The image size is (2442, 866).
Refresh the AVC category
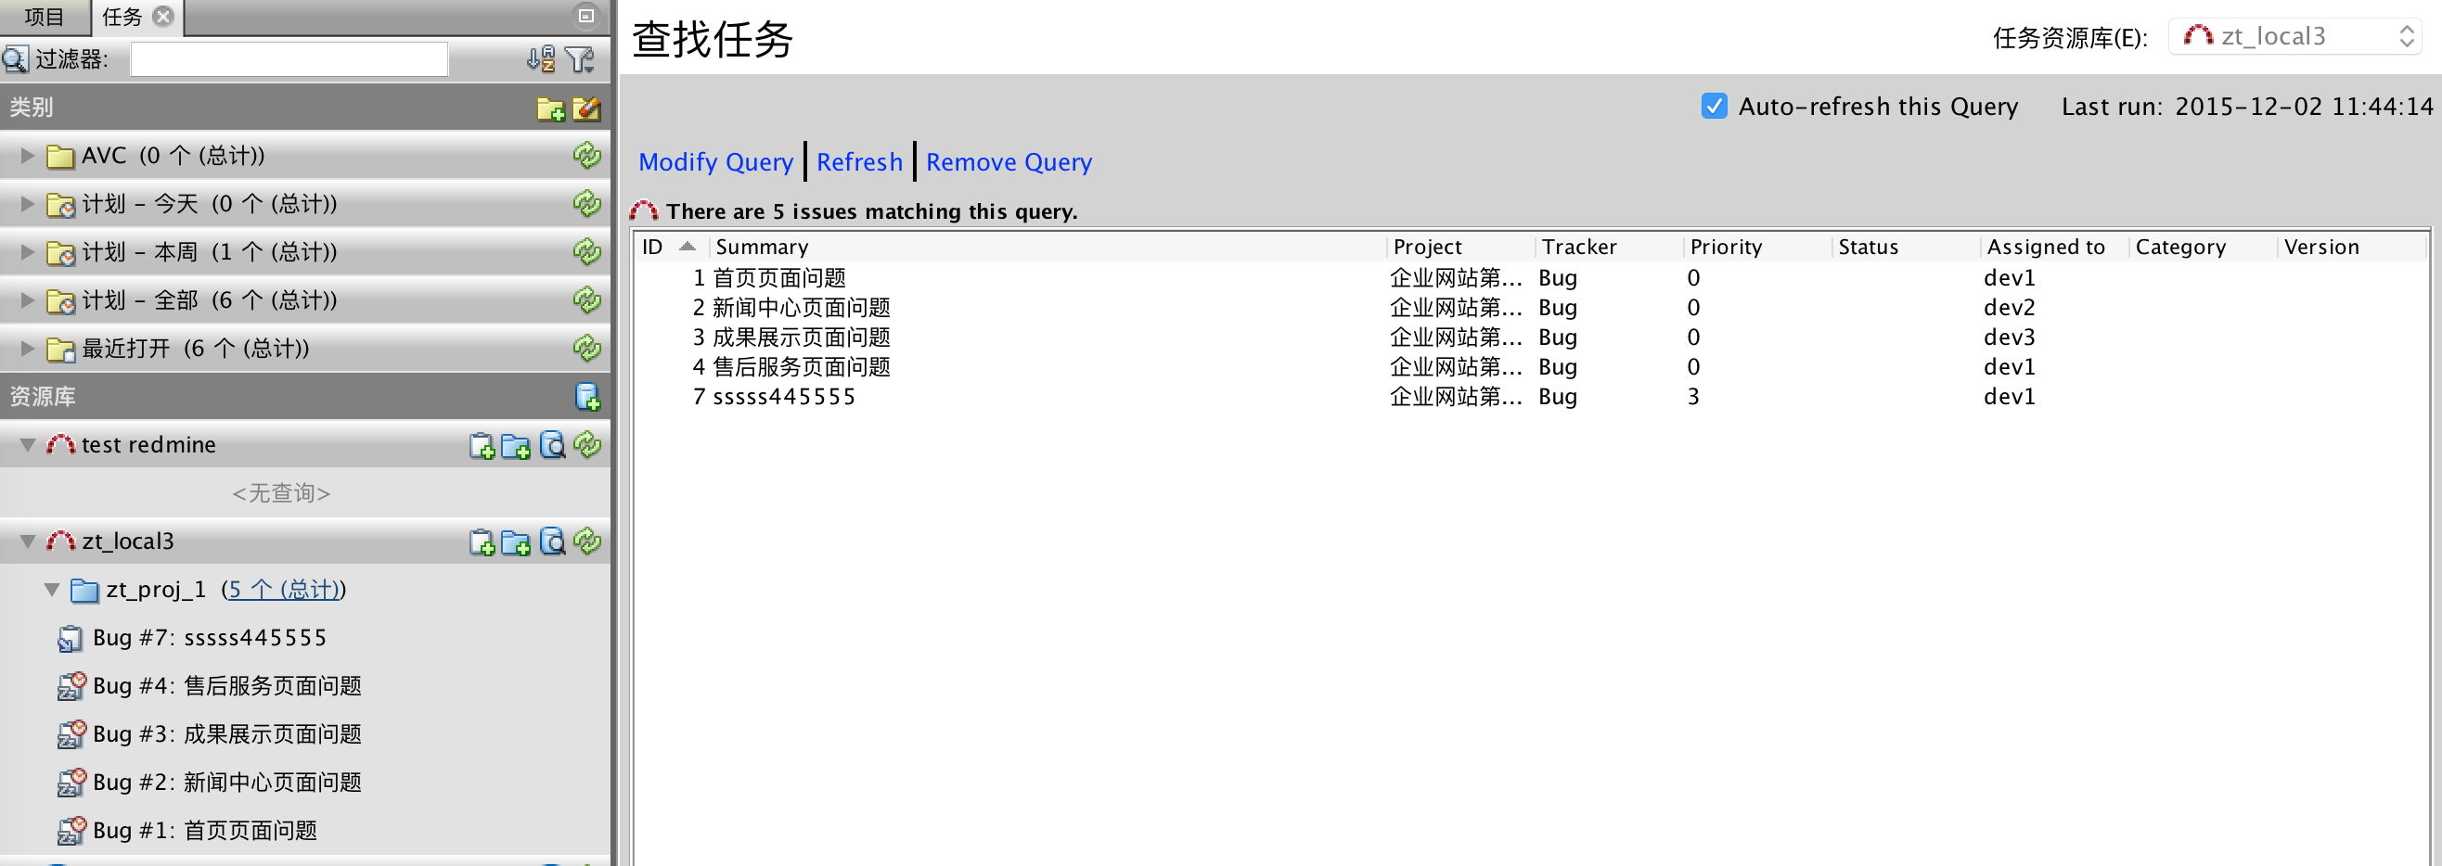587,156
